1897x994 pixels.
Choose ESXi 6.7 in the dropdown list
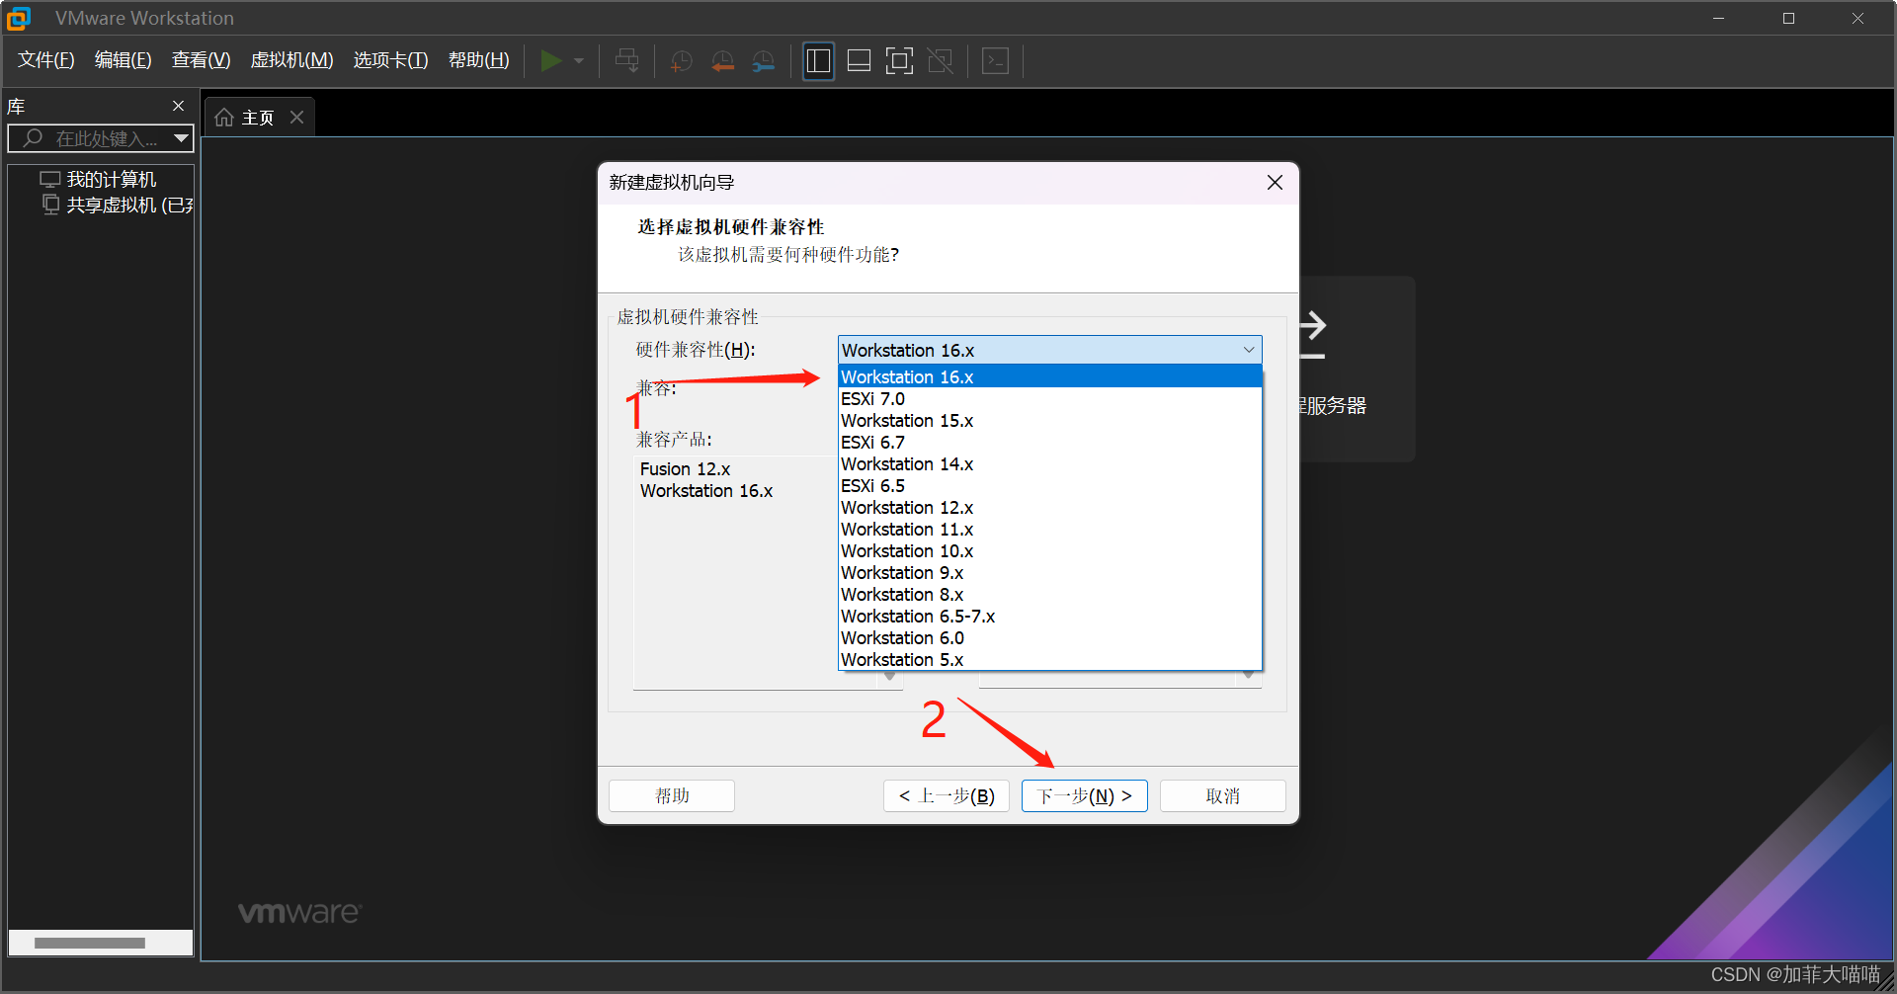[x=1049, y=442]
